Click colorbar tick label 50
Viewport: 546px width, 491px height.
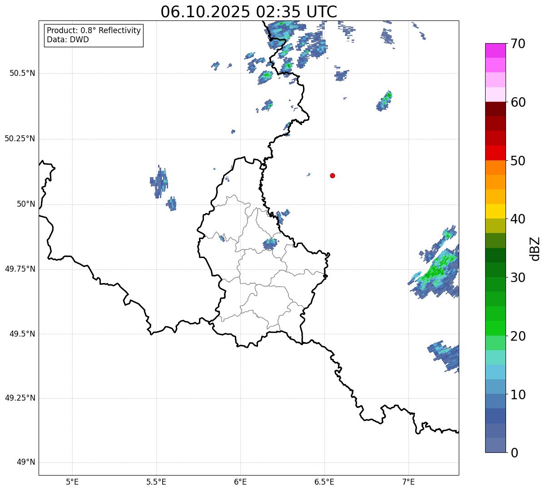518,161
